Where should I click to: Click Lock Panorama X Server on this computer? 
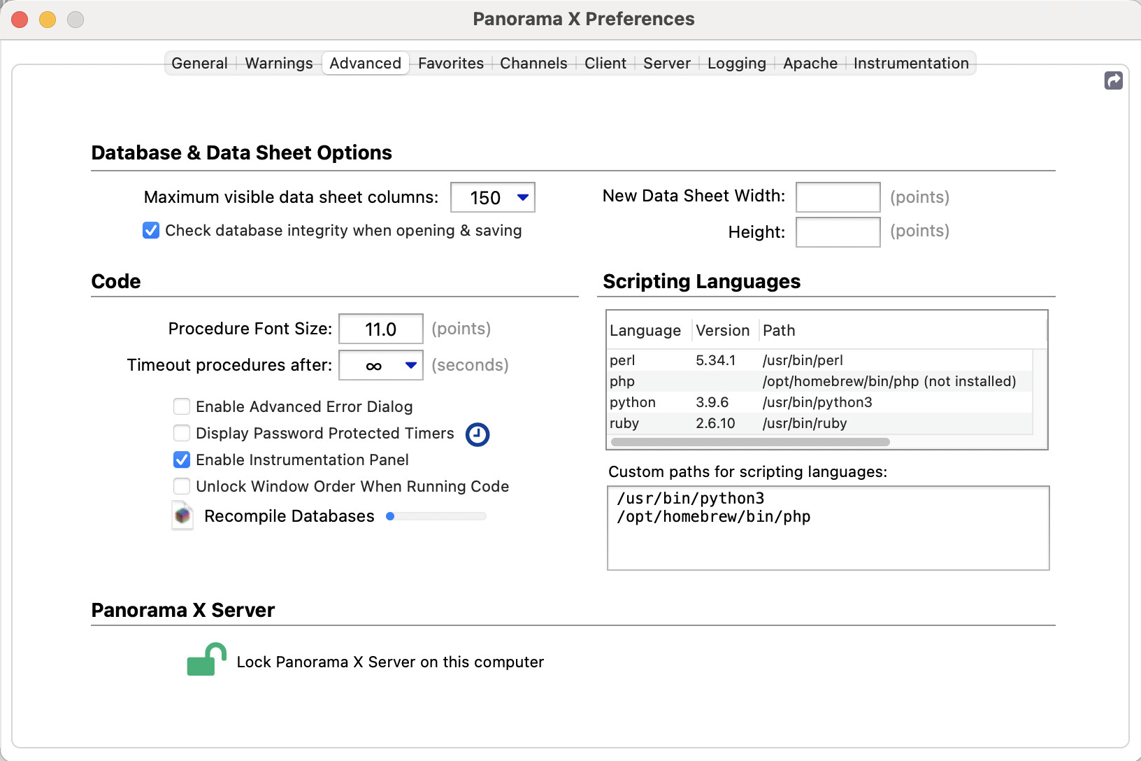(389, 662)
